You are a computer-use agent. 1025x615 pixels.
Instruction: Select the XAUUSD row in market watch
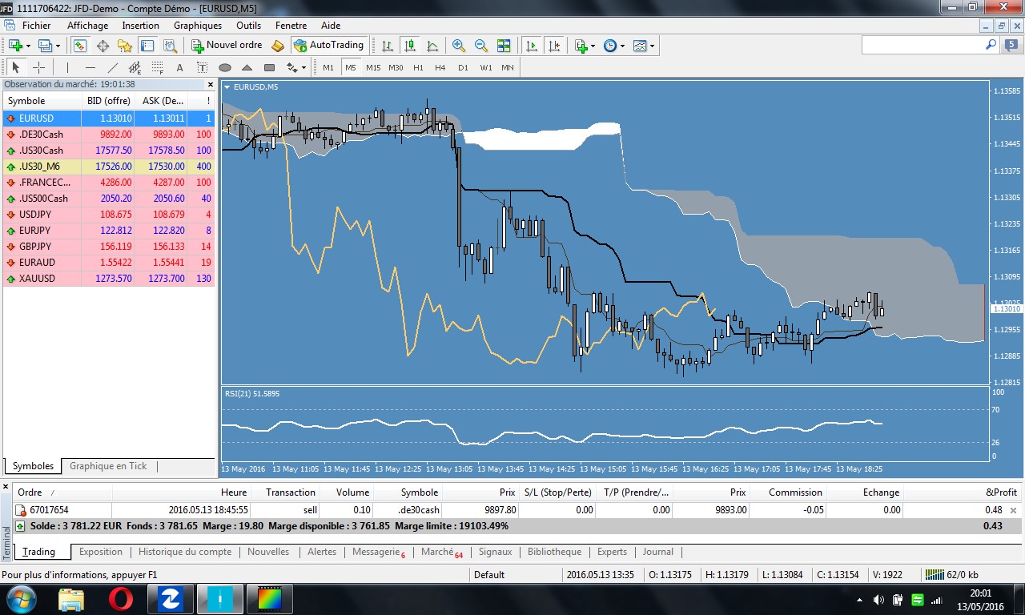38,279
